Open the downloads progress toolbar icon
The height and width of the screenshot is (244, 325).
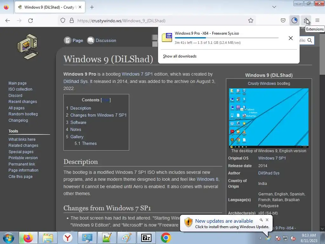coord(294,20)
